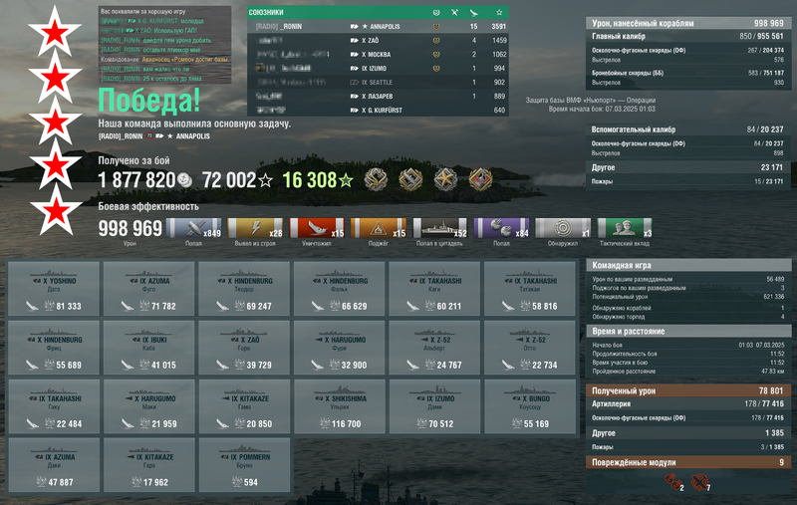
Task: Select the KITAKAZE Гама card 20 850
Action: [x=244, y=406]
